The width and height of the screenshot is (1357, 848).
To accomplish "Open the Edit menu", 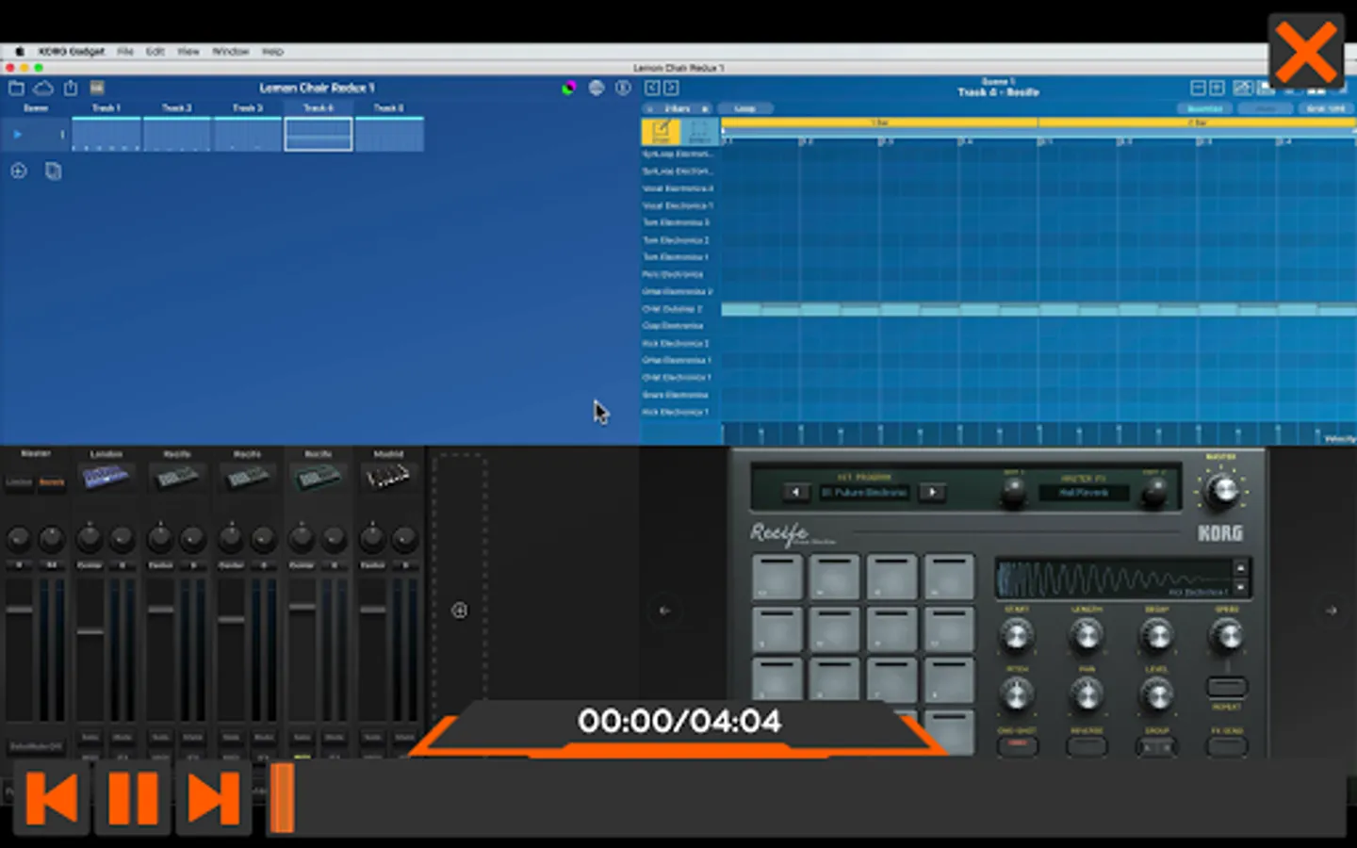I will (155, 52).
